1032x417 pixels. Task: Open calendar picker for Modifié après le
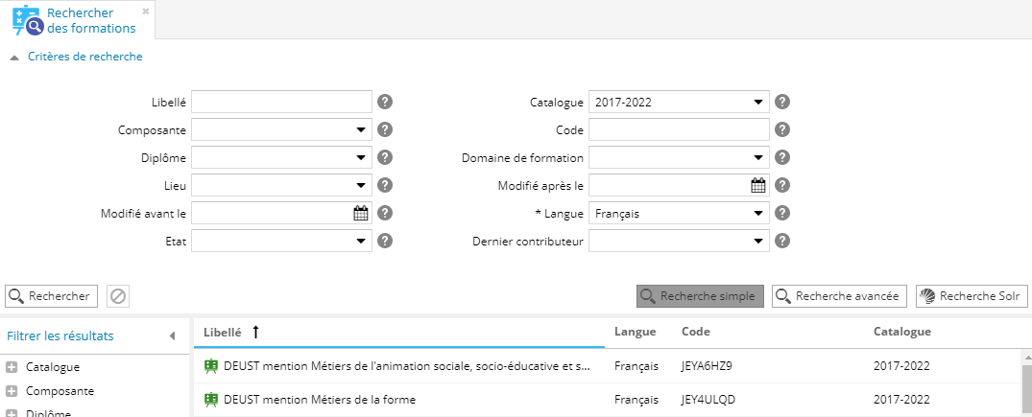tap(758, 186)
